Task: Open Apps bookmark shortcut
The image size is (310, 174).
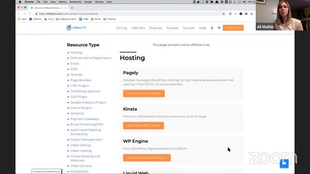Action: point(22,19)
